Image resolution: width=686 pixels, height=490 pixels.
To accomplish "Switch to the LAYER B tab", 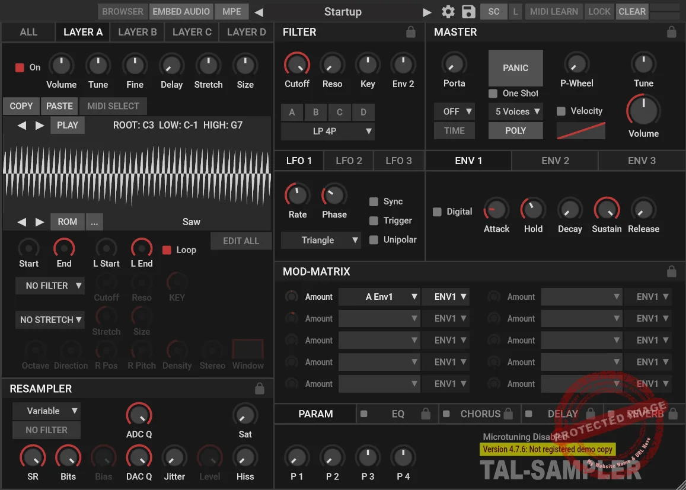I will click(x=138, y=32).
